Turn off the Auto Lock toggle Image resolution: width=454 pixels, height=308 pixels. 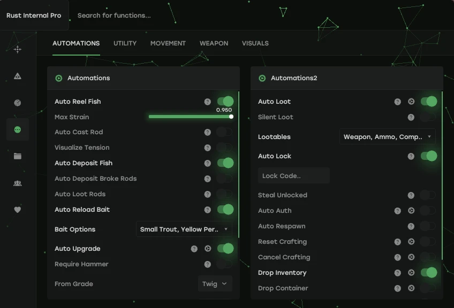[429, 156]
